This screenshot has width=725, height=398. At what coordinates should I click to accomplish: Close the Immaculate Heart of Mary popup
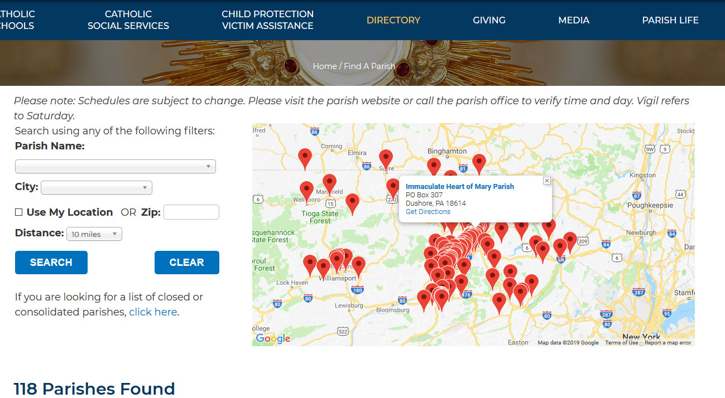coord(546,181)
